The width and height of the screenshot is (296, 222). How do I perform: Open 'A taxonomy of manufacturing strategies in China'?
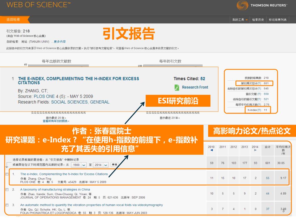55,190
